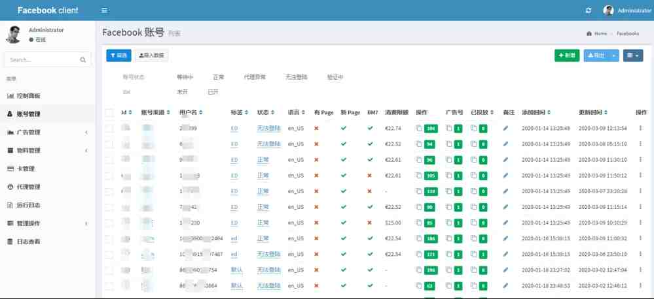Viewport: 654px width, 299px height.
Task: Open the column-visibility grid dropdown
Action: tap(633, 55)
